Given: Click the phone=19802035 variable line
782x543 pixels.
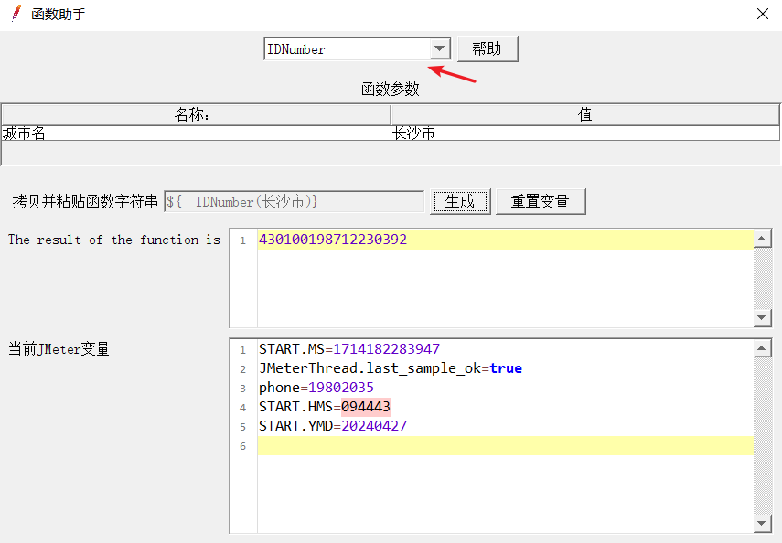Looking at the screenshot, I should [x=316, y=388].
